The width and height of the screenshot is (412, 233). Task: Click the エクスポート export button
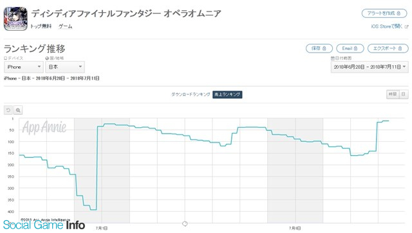click(388, 48)
